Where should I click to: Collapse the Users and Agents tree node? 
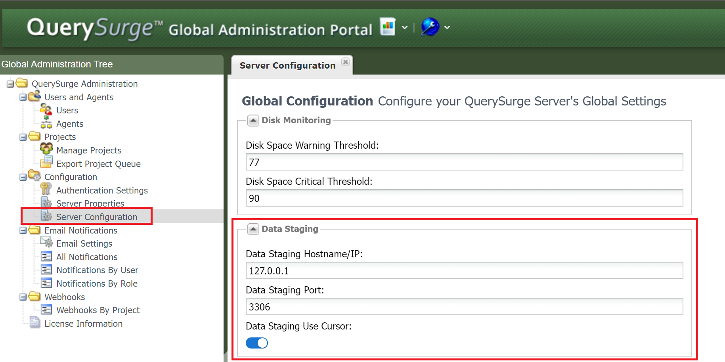tap(23, 97)
